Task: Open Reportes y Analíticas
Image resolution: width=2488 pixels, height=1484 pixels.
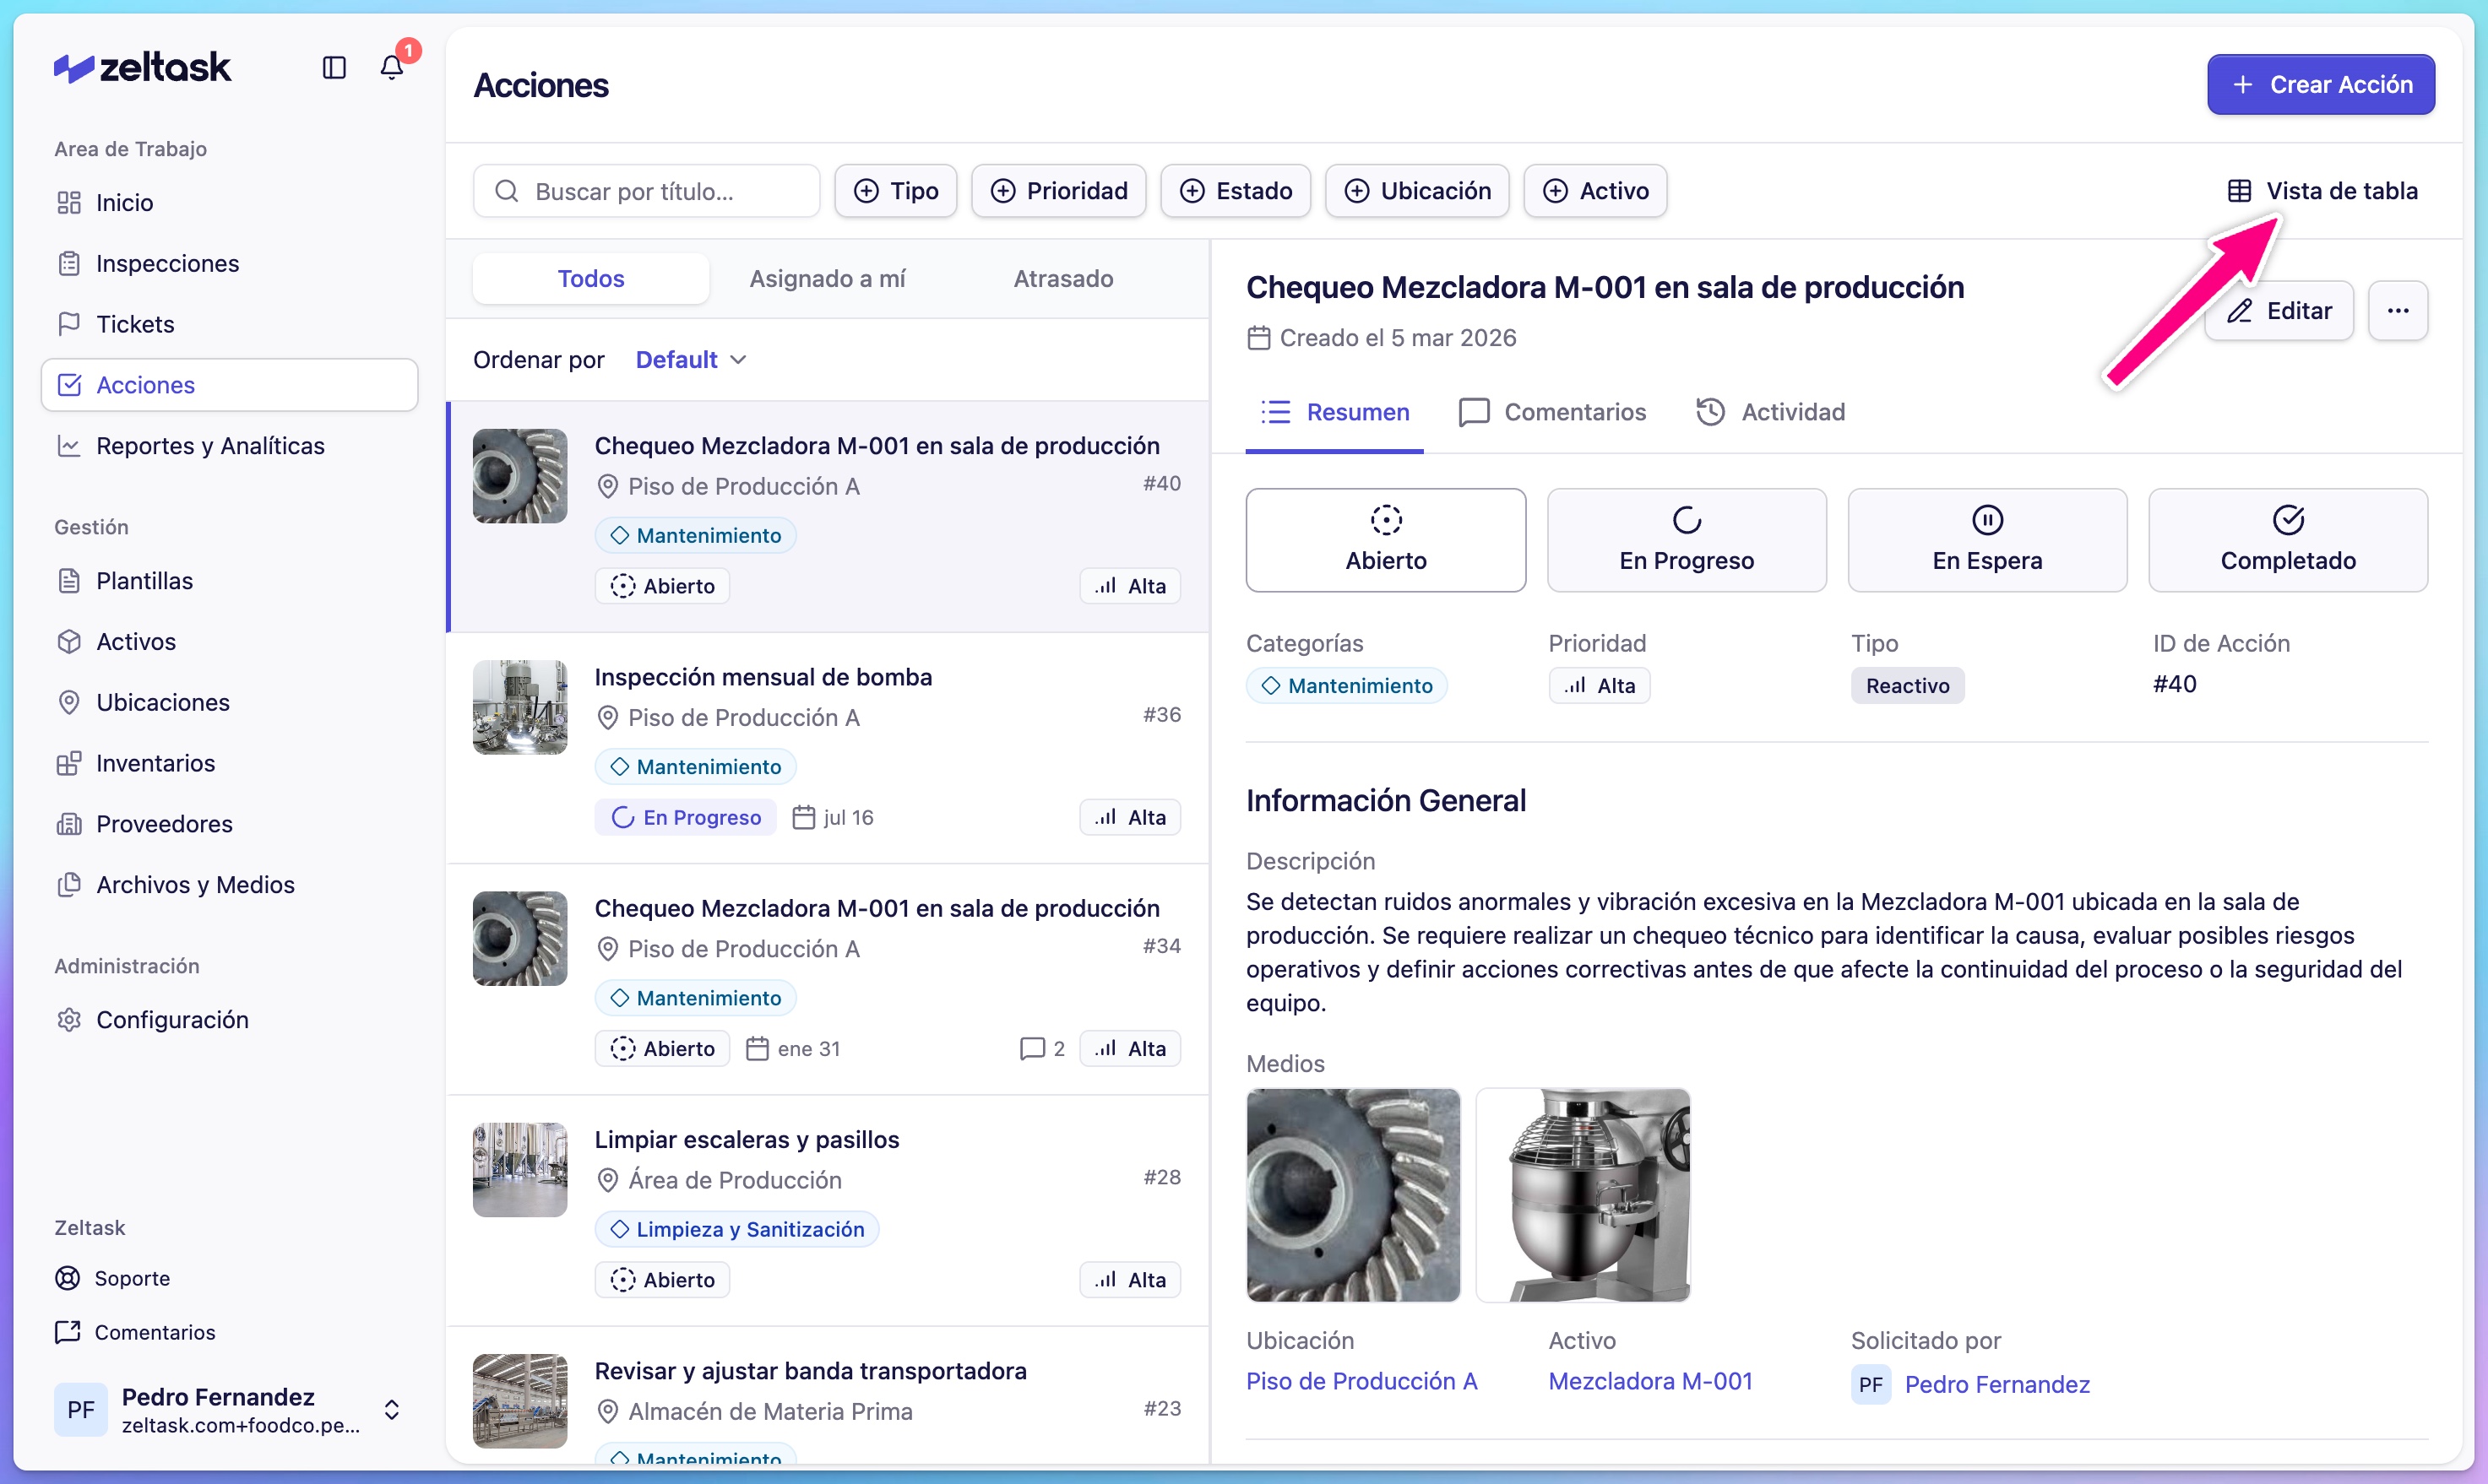Action: tap(229, 446)
